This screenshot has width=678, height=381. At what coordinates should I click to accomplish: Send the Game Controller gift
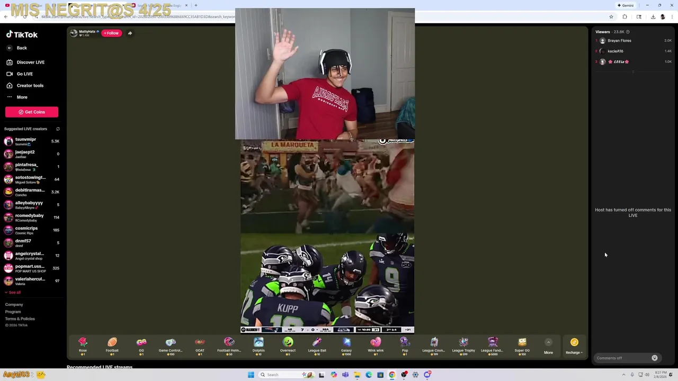pos(171,346)
